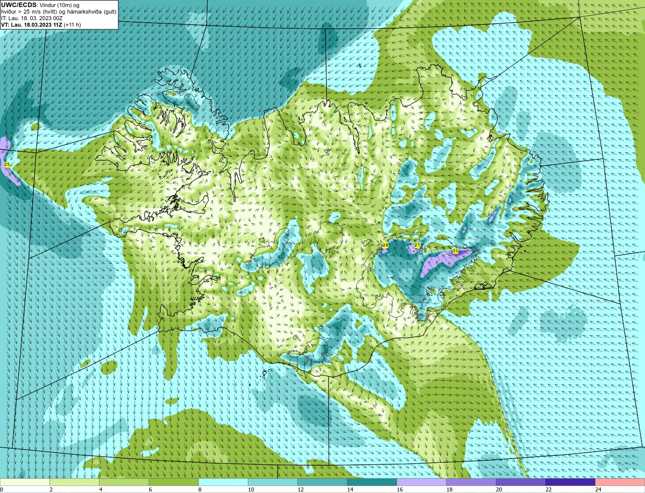Click the 'IT: Lau. 18. 03. 2023 00Z' line

pos(32,18)
